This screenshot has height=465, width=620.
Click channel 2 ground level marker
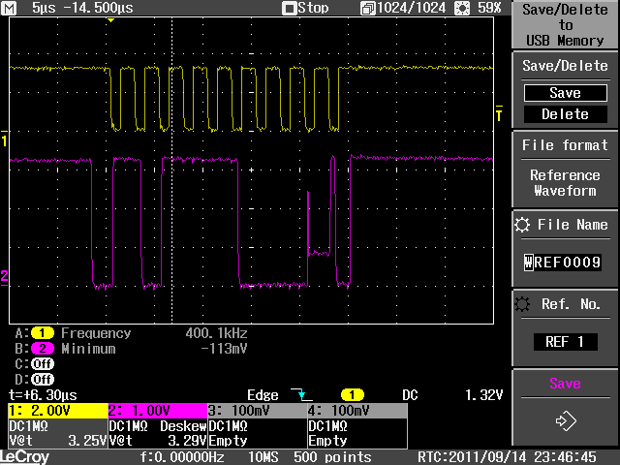coord(4,277)
